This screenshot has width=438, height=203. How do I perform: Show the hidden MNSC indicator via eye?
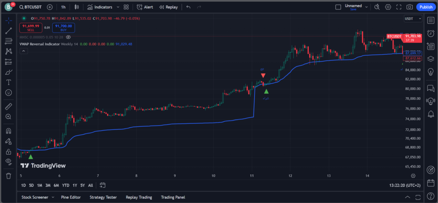(x=68, y=37)
